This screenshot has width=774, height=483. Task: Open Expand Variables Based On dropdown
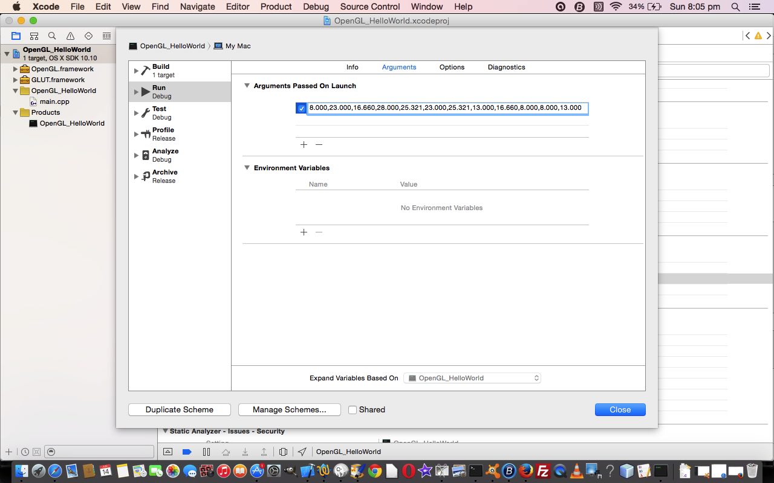(x=472, y=378)
